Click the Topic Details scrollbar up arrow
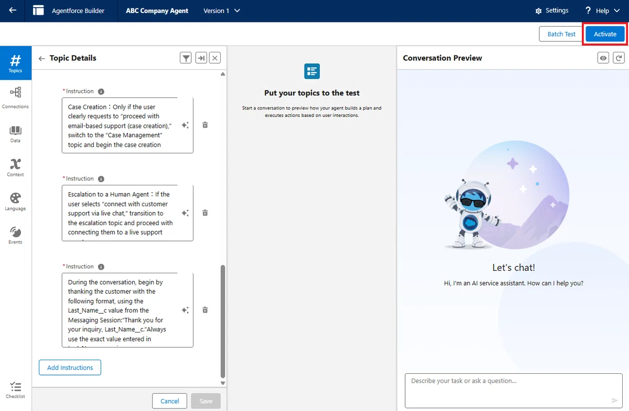The image size is (629, 411). pyautogui.click(x=223, y=74)
